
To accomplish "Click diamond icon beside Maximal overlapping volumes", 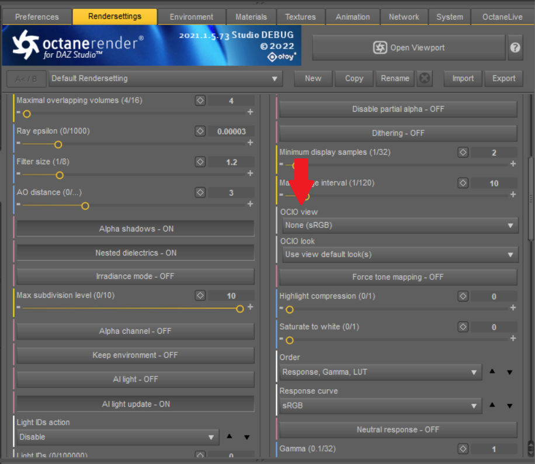I will click(x=200, y=101).
